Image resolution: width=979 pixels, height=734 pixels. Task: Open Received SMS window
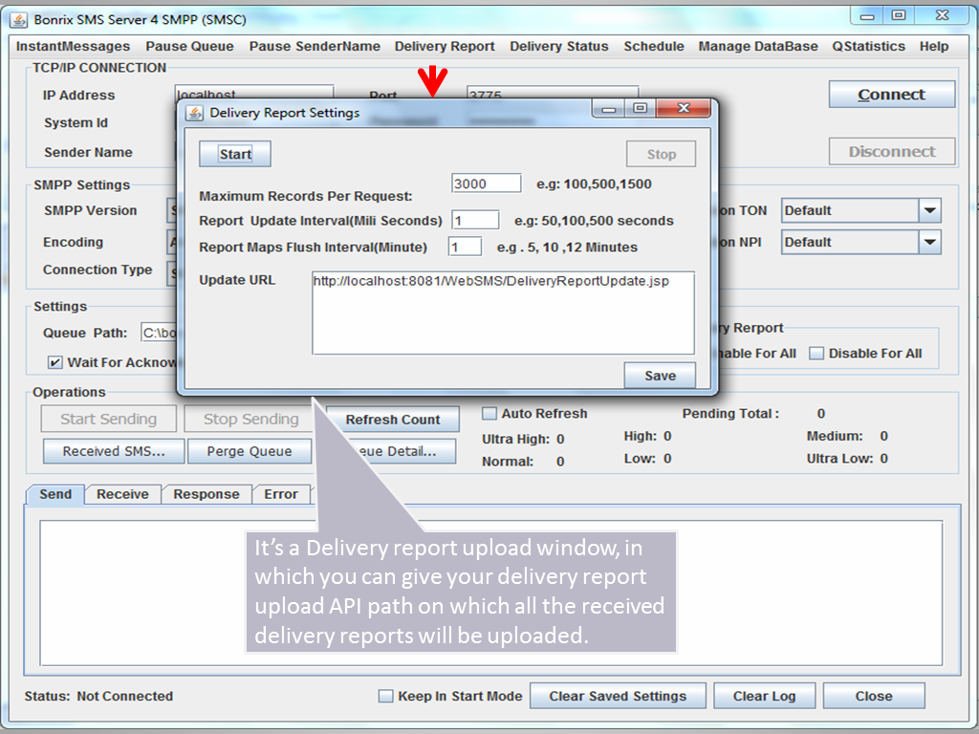[114, 451]
